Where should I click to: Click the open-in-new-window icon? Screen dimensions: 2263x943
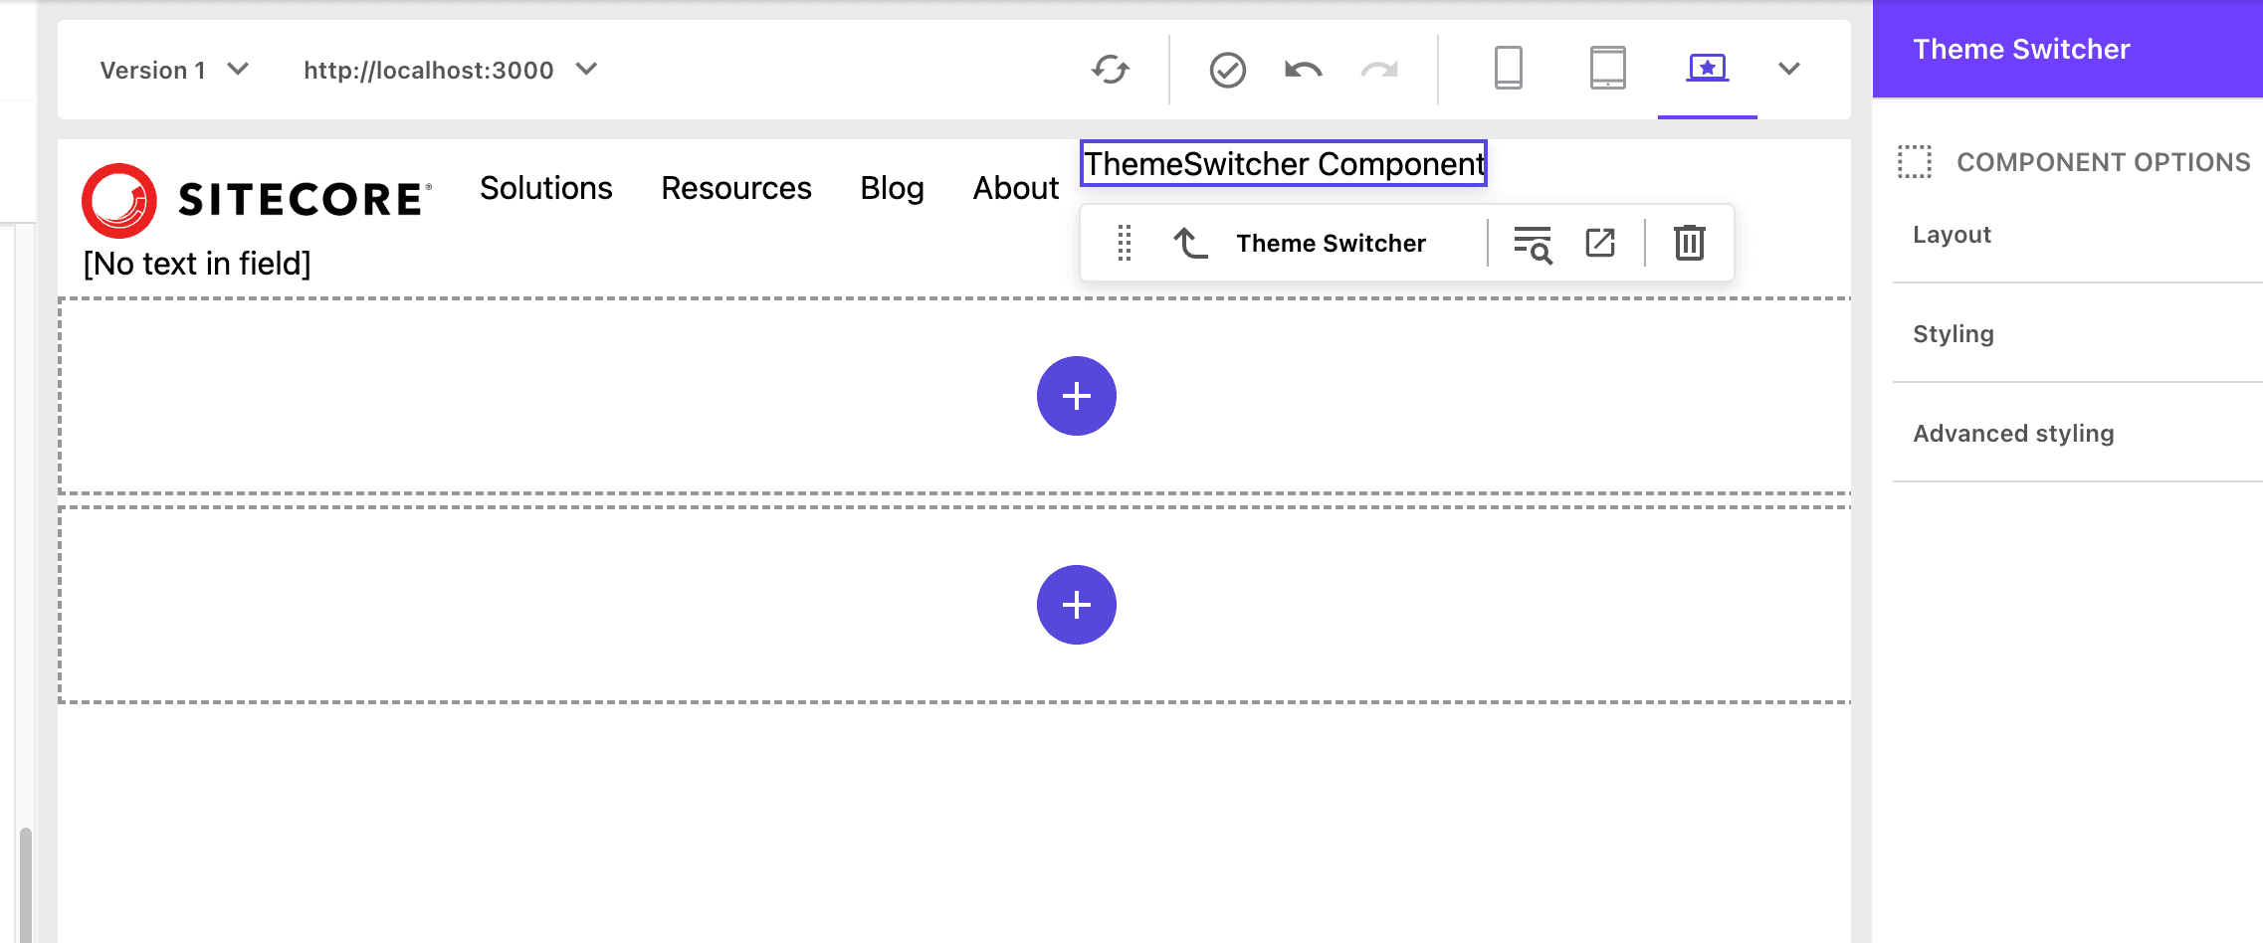[1600, 243]
